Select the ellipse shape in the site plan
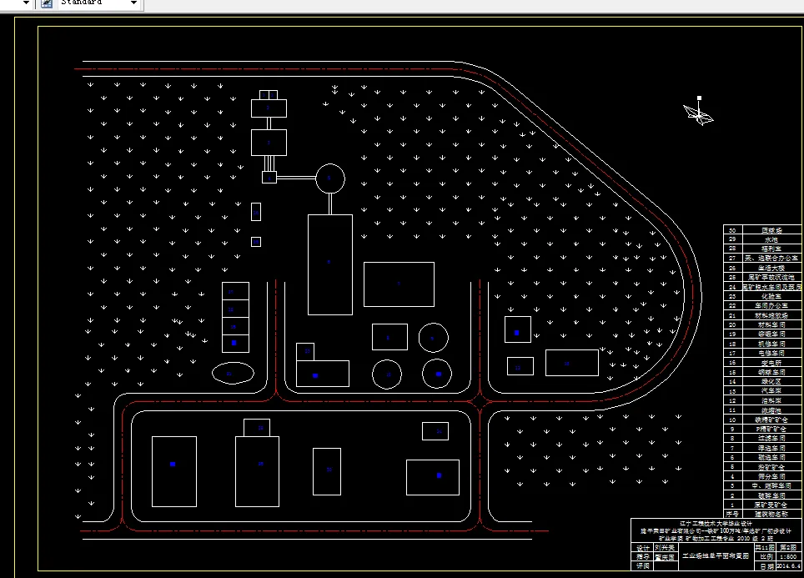The height and width of the screenshot is (578, 804). coord(233,374)
